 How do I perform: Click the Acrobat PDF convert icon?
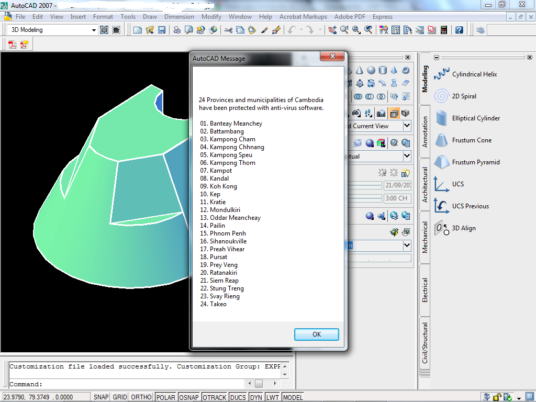click(13, 44)
